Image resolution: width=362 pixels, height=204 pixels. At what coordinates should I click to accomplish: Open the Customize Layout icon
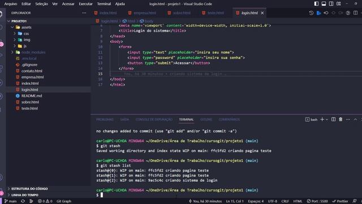point(339,4)
